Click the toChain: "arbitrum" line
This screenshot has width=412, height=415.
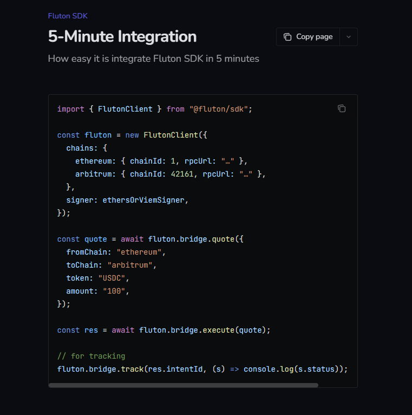(x=112, y=265)
